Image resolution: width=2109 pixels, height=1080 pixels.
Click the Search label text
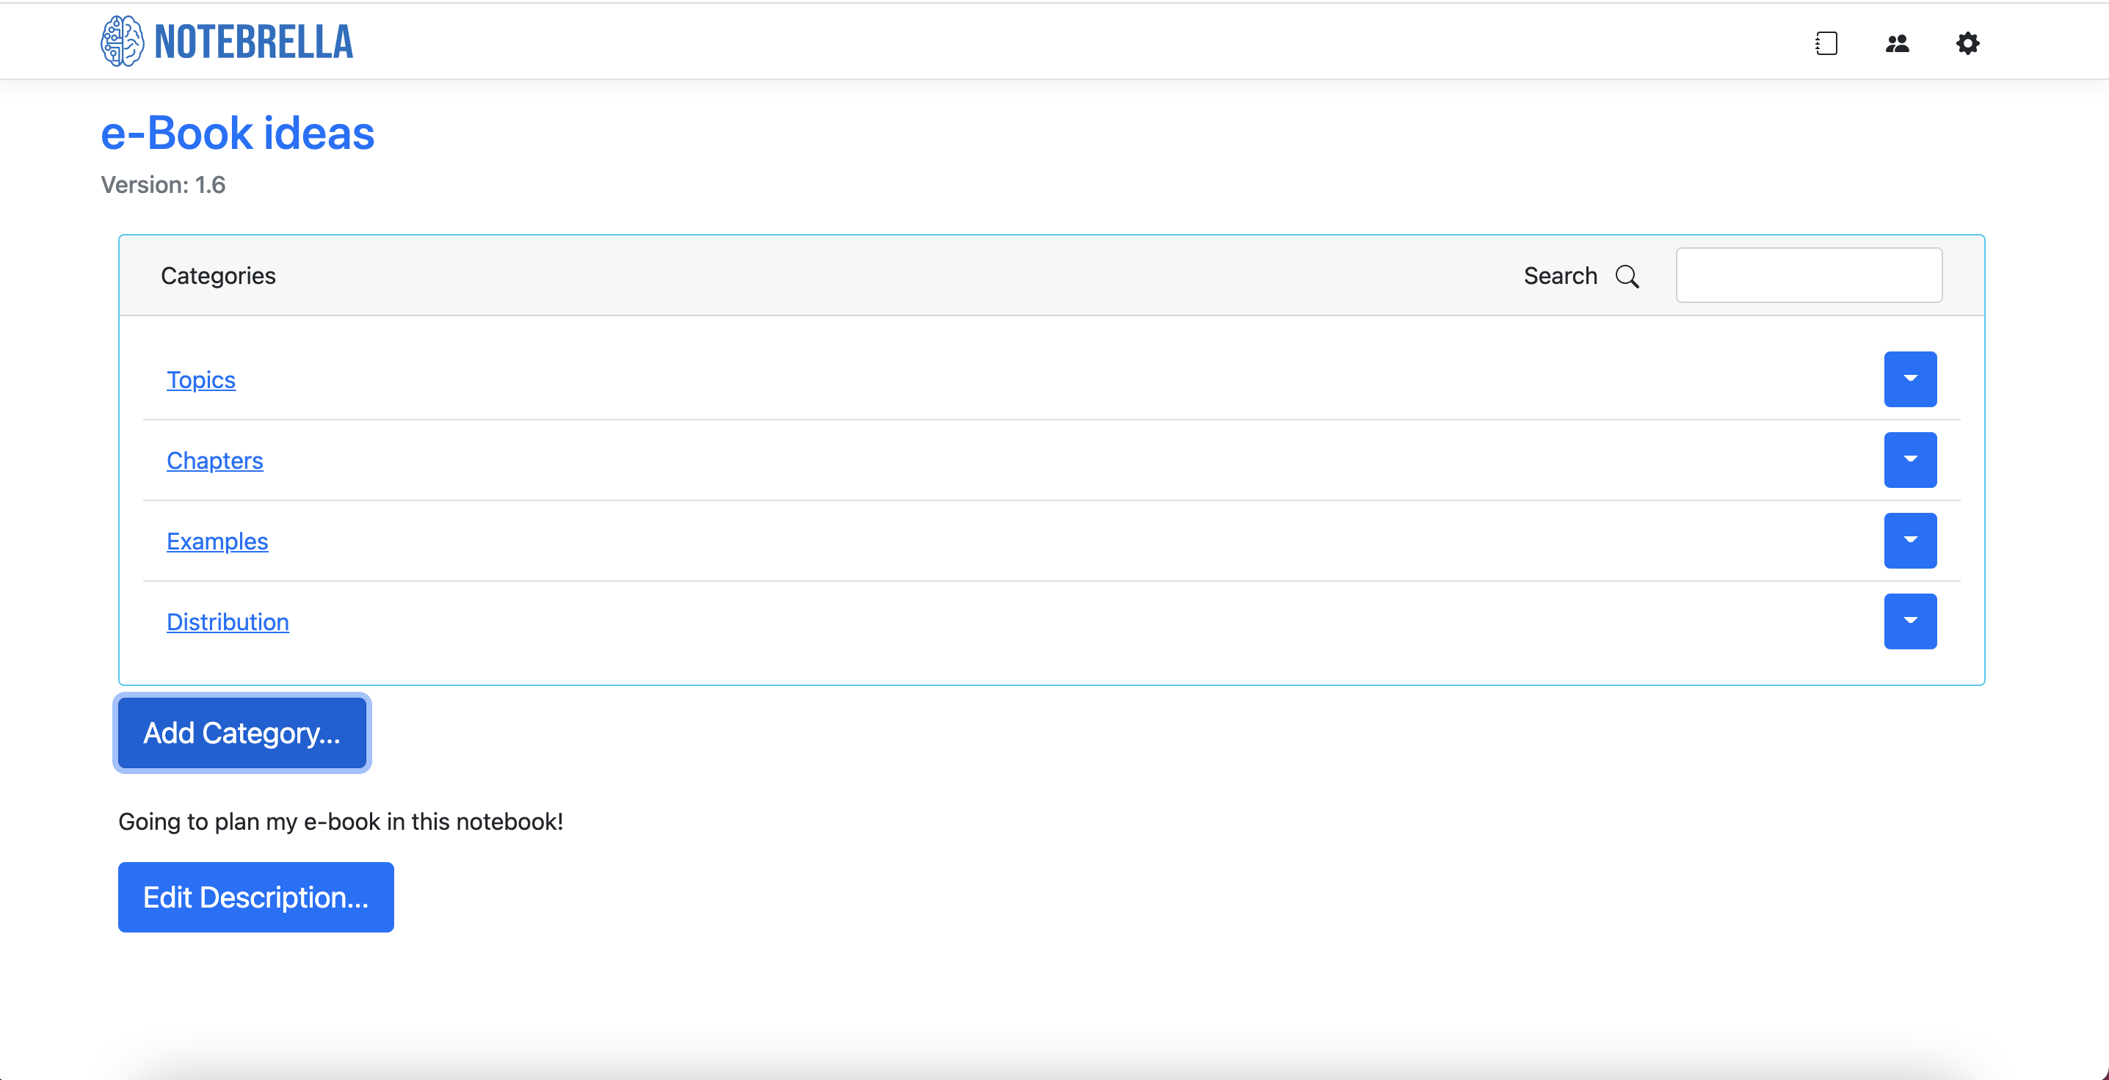coord(1560,276)
